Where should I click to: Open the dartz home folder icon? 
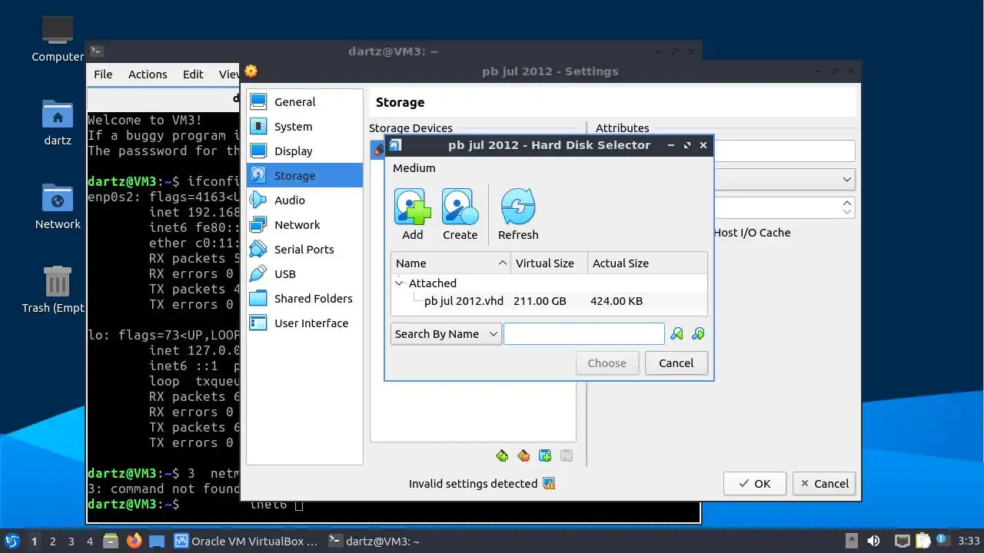click(x=58, y=122)
